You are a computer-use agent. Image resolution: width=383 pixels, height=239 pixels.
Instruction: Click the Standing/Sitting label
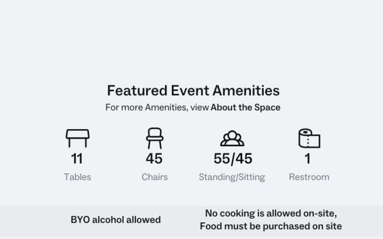coord(232,177)
